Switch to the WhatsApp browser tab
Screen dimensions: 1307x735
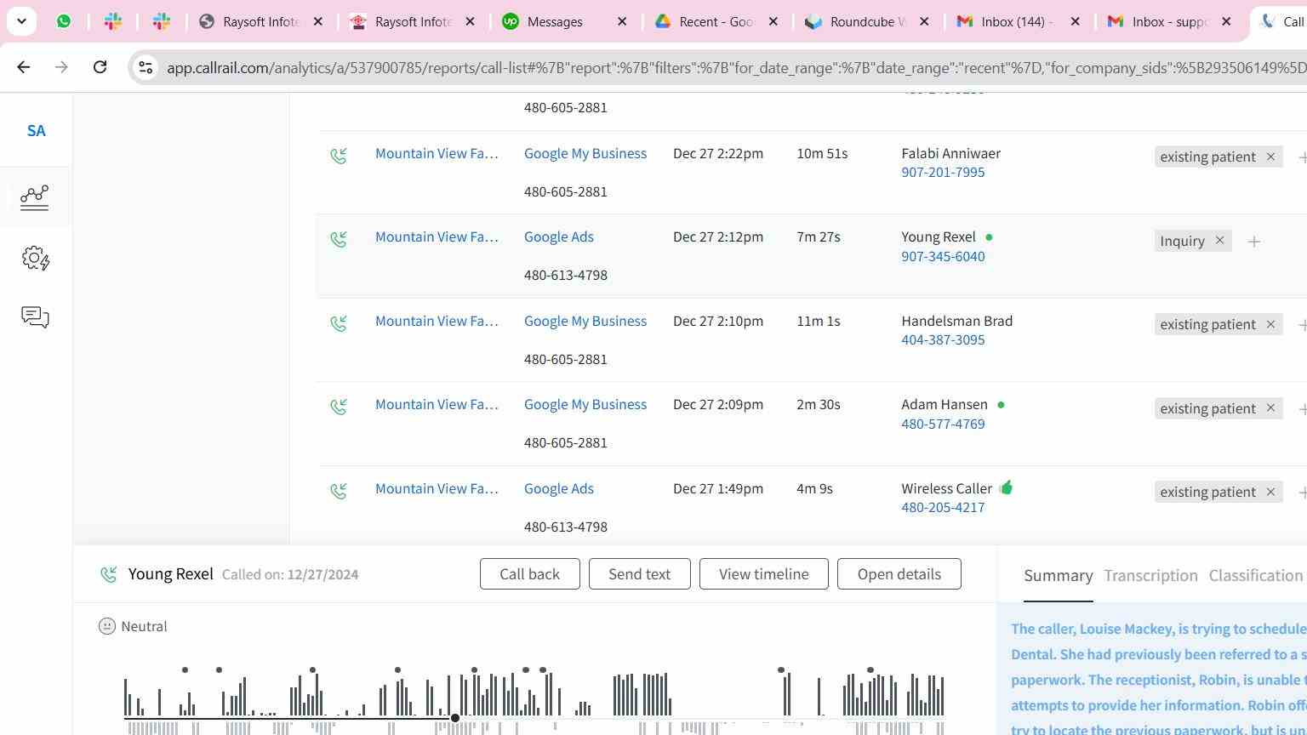click(64, 21)
